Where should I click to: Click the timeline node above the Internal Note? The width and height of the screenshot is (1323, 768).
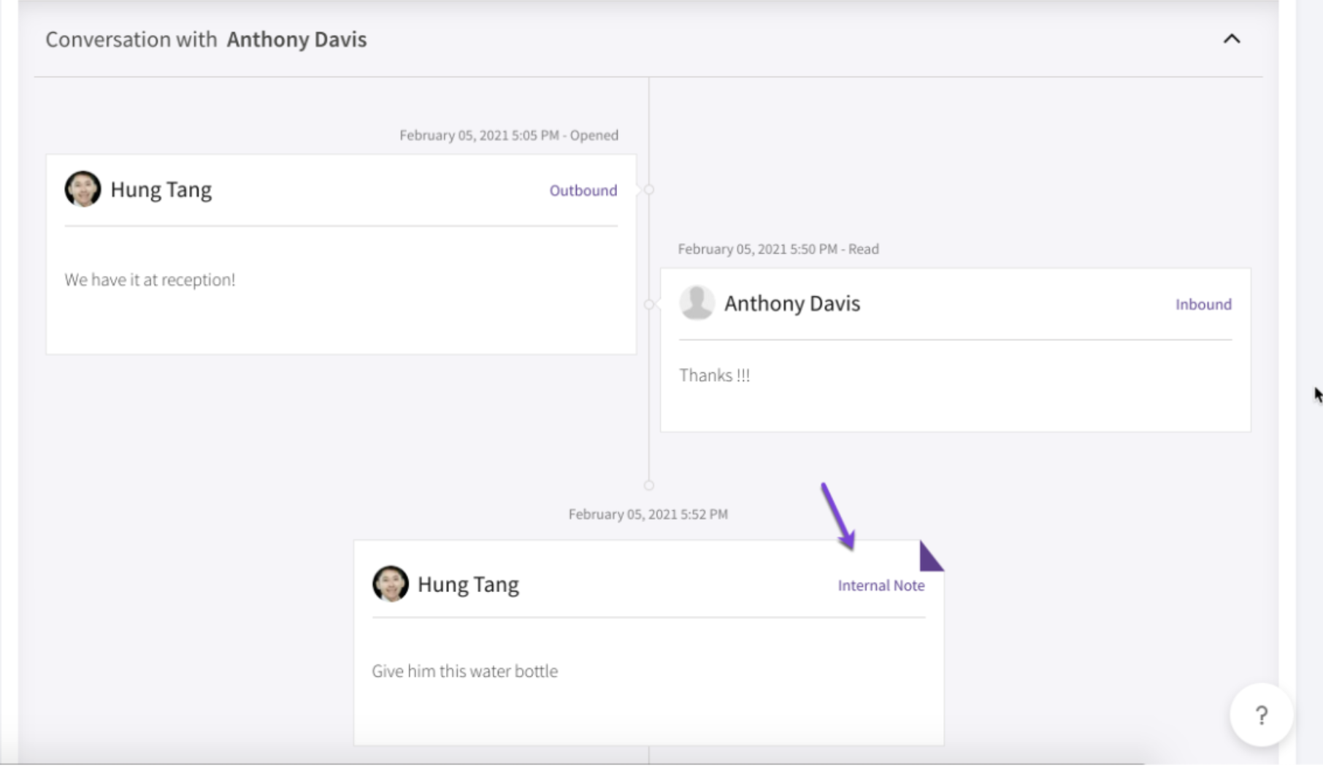tap(648, 485)
